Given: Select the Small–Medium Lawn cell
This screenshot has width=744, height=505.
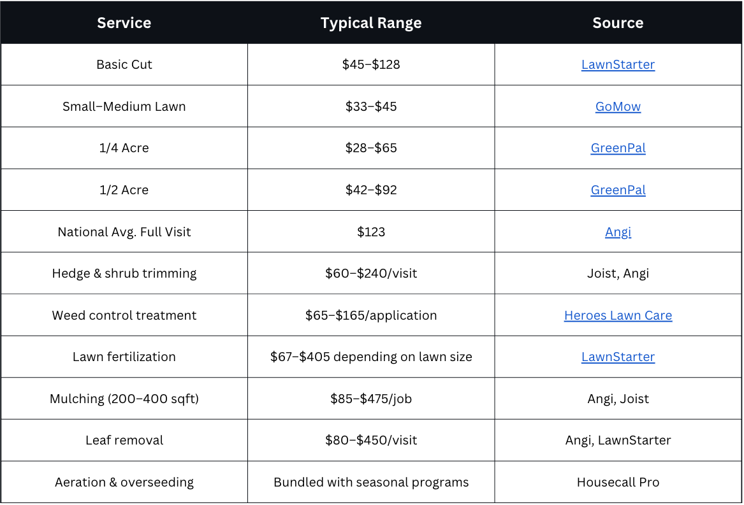Looking at the screenshot, I should tap(124, 106).
